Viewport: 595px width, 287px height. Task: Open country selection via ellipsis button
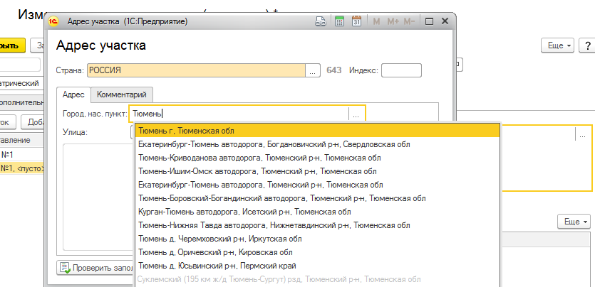click(313, 70)
